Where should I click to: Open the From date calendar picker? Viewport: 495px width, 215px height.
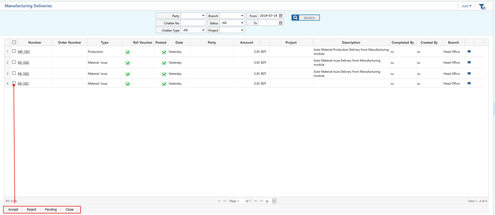pyautogui.click(x=281, y=16)
